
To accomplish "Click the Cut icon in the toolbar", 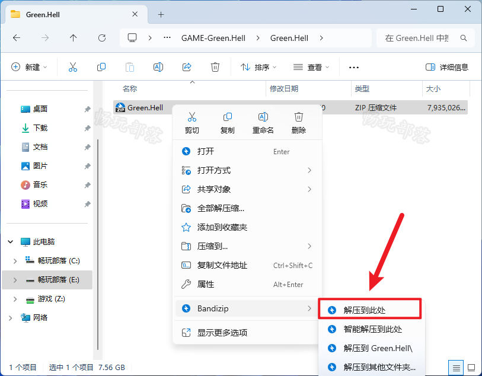I will click(73, 67).
